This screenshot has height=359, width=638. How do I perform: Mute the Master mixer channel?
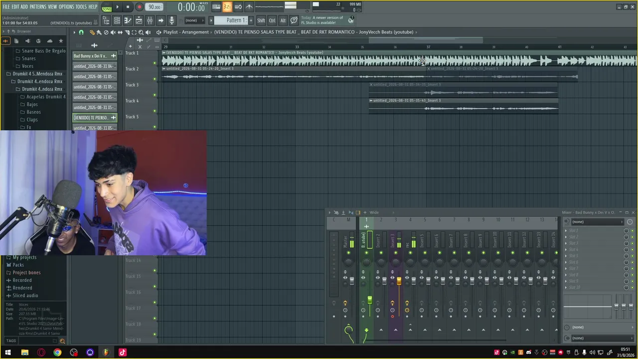(x=348, y=253)
